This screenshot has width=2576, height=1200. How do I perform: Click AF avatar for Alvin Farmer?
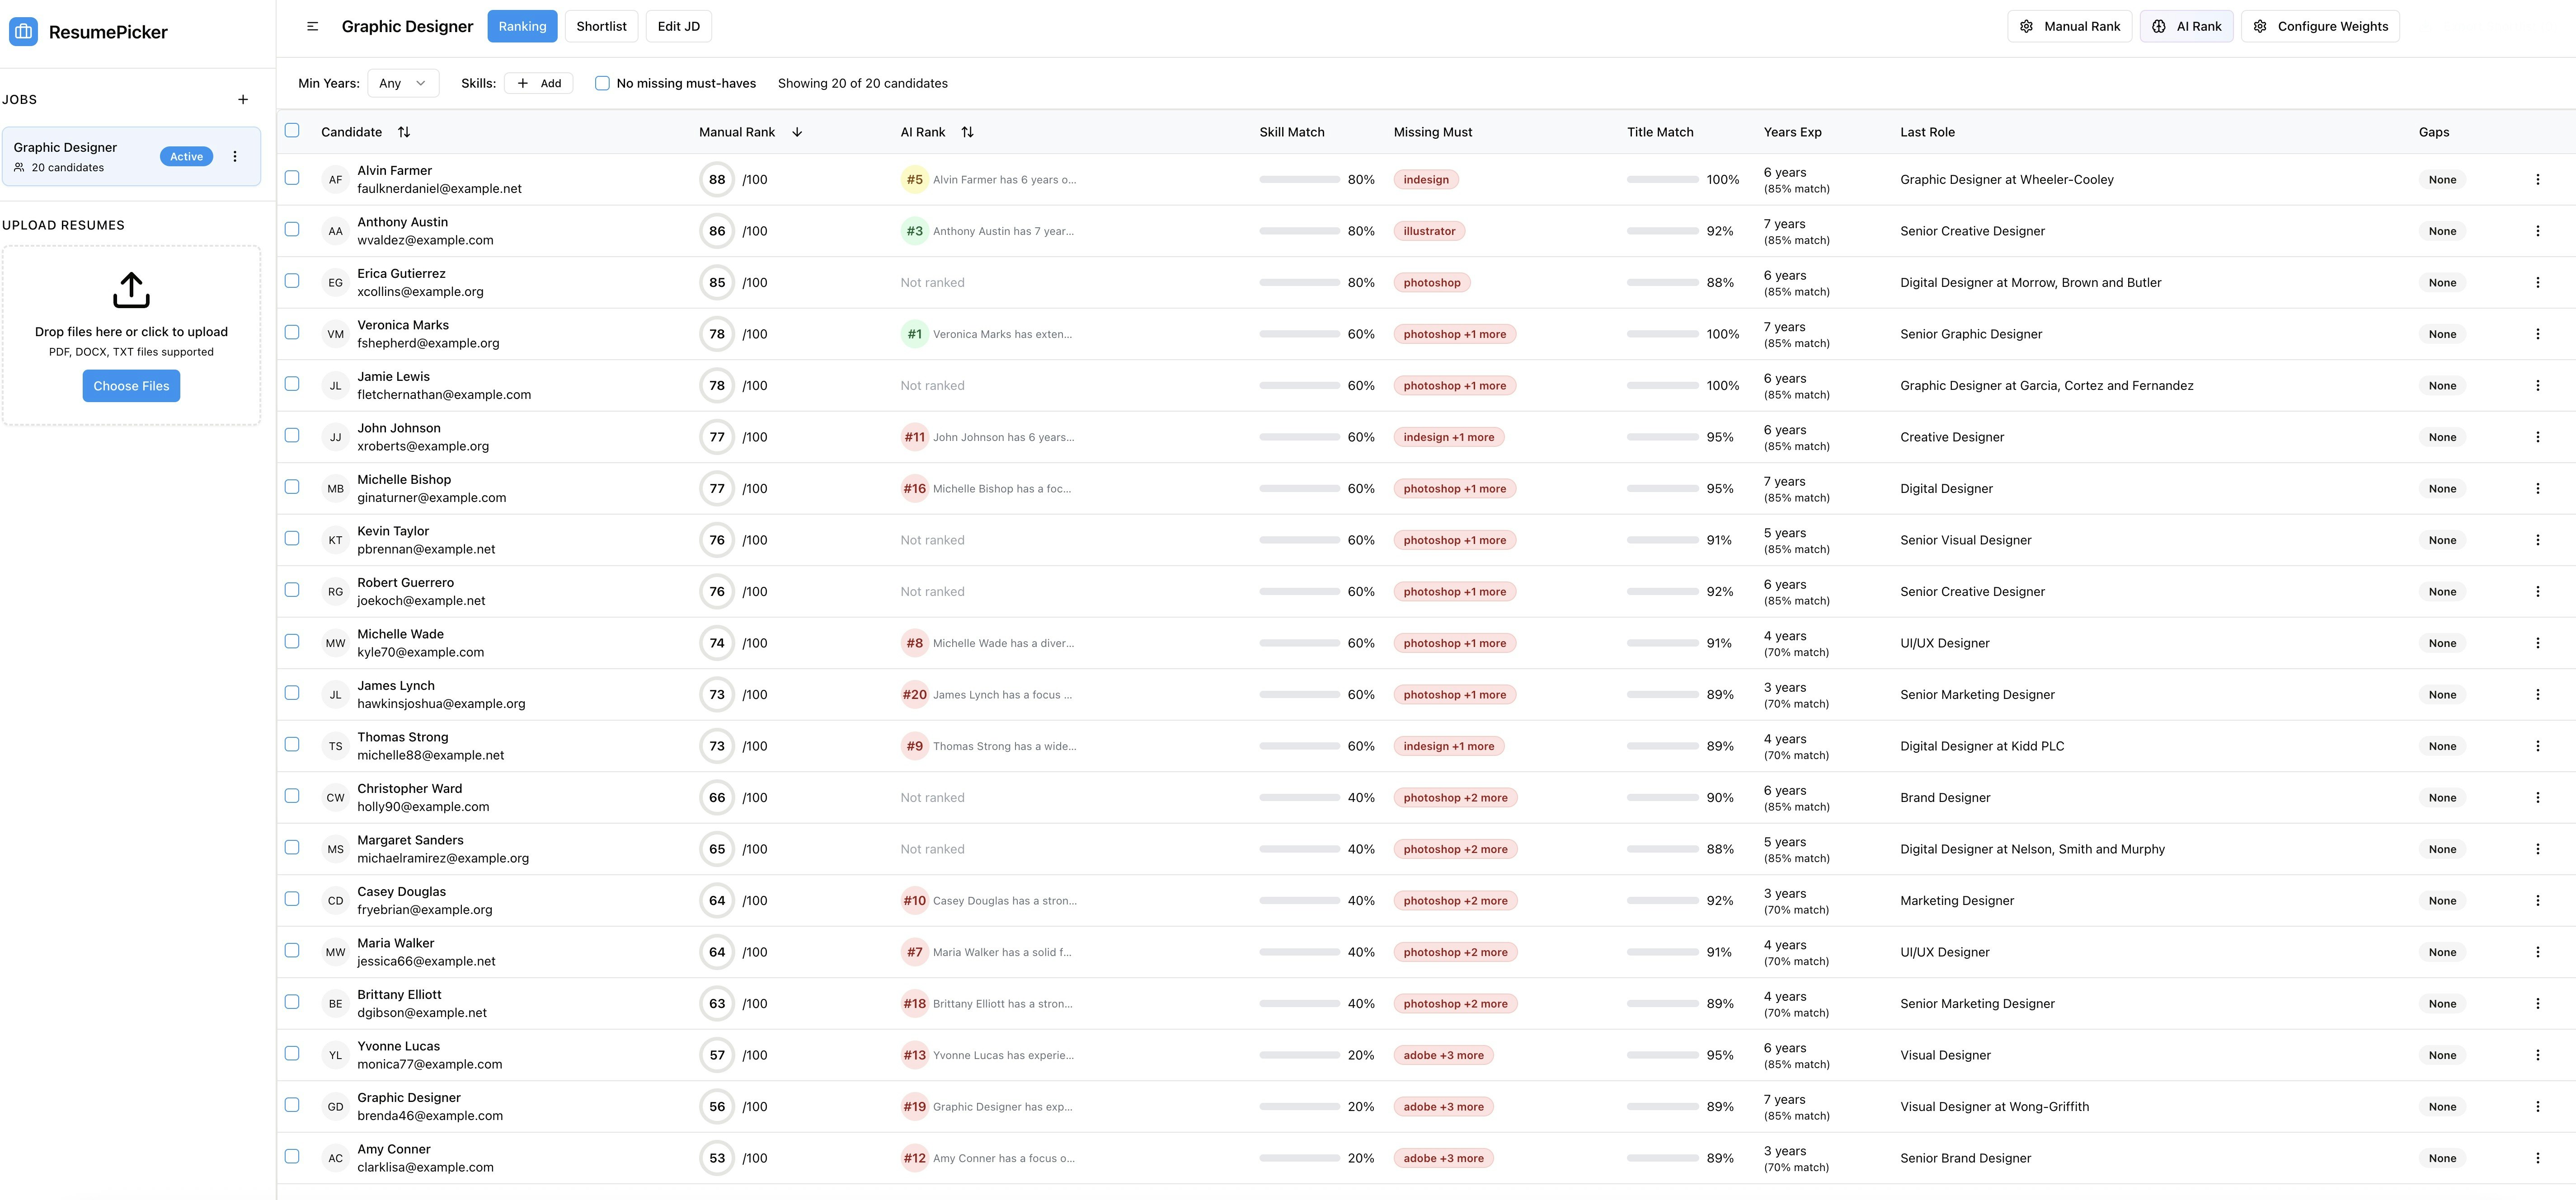coord(335,180)
